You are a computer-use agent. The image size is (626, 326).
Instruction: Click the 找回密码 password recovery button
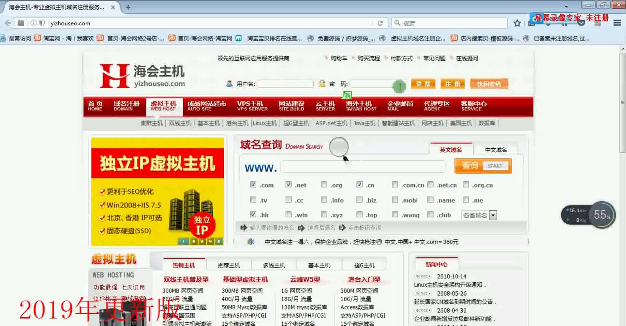(488, 84)
